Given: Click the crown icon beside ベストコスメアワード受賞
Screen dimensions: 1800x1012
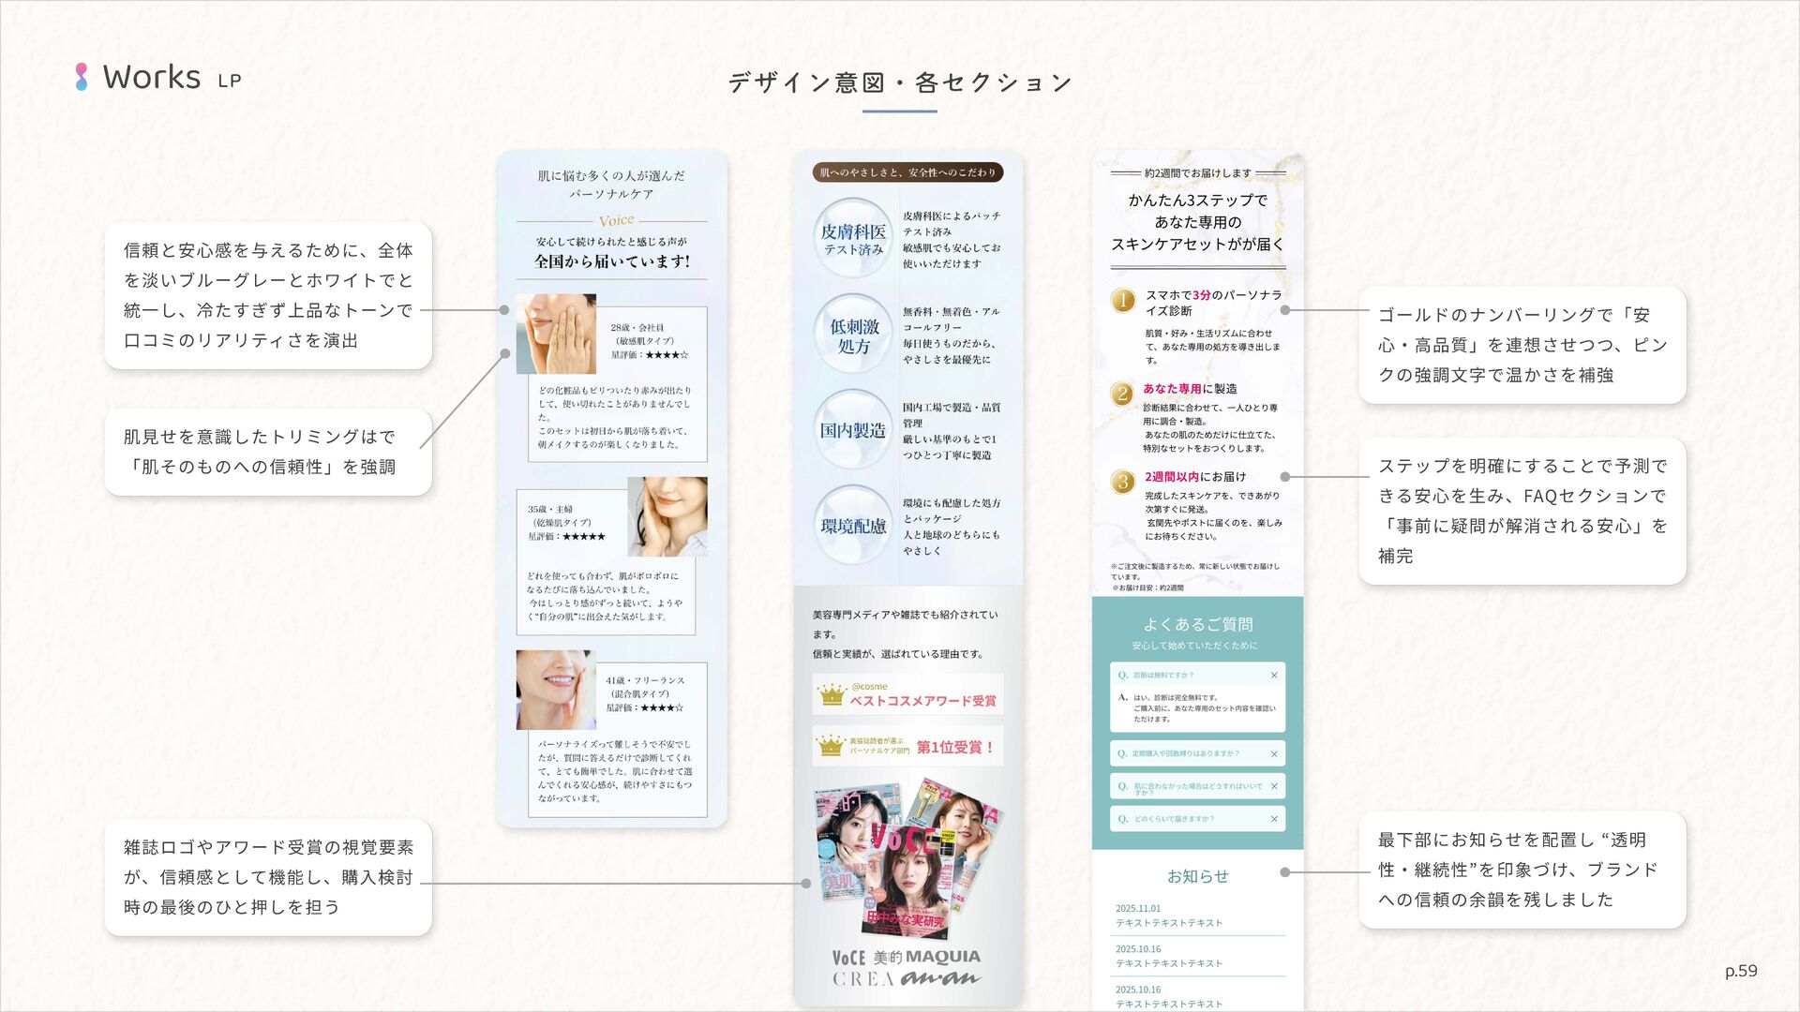Looking at the screenshot, I should [x=832, y=694].
